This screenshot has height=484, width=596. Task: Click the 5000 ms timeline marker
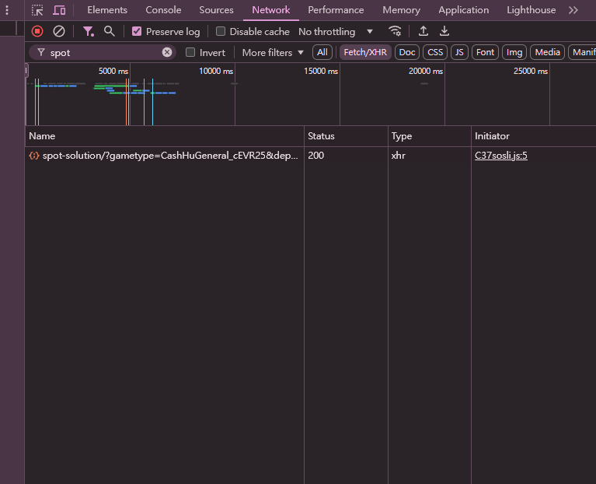tap(113, 71)
